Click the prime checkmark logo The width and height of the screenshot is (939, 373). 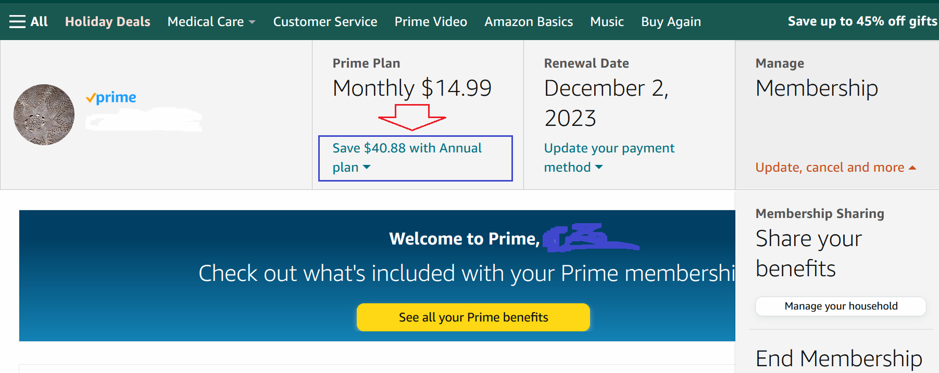click(x=111, y=97)
